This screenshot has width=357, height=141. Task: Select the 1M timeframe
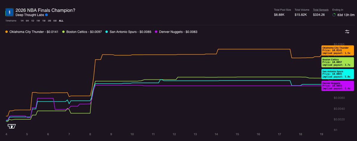tap(44, 21)
